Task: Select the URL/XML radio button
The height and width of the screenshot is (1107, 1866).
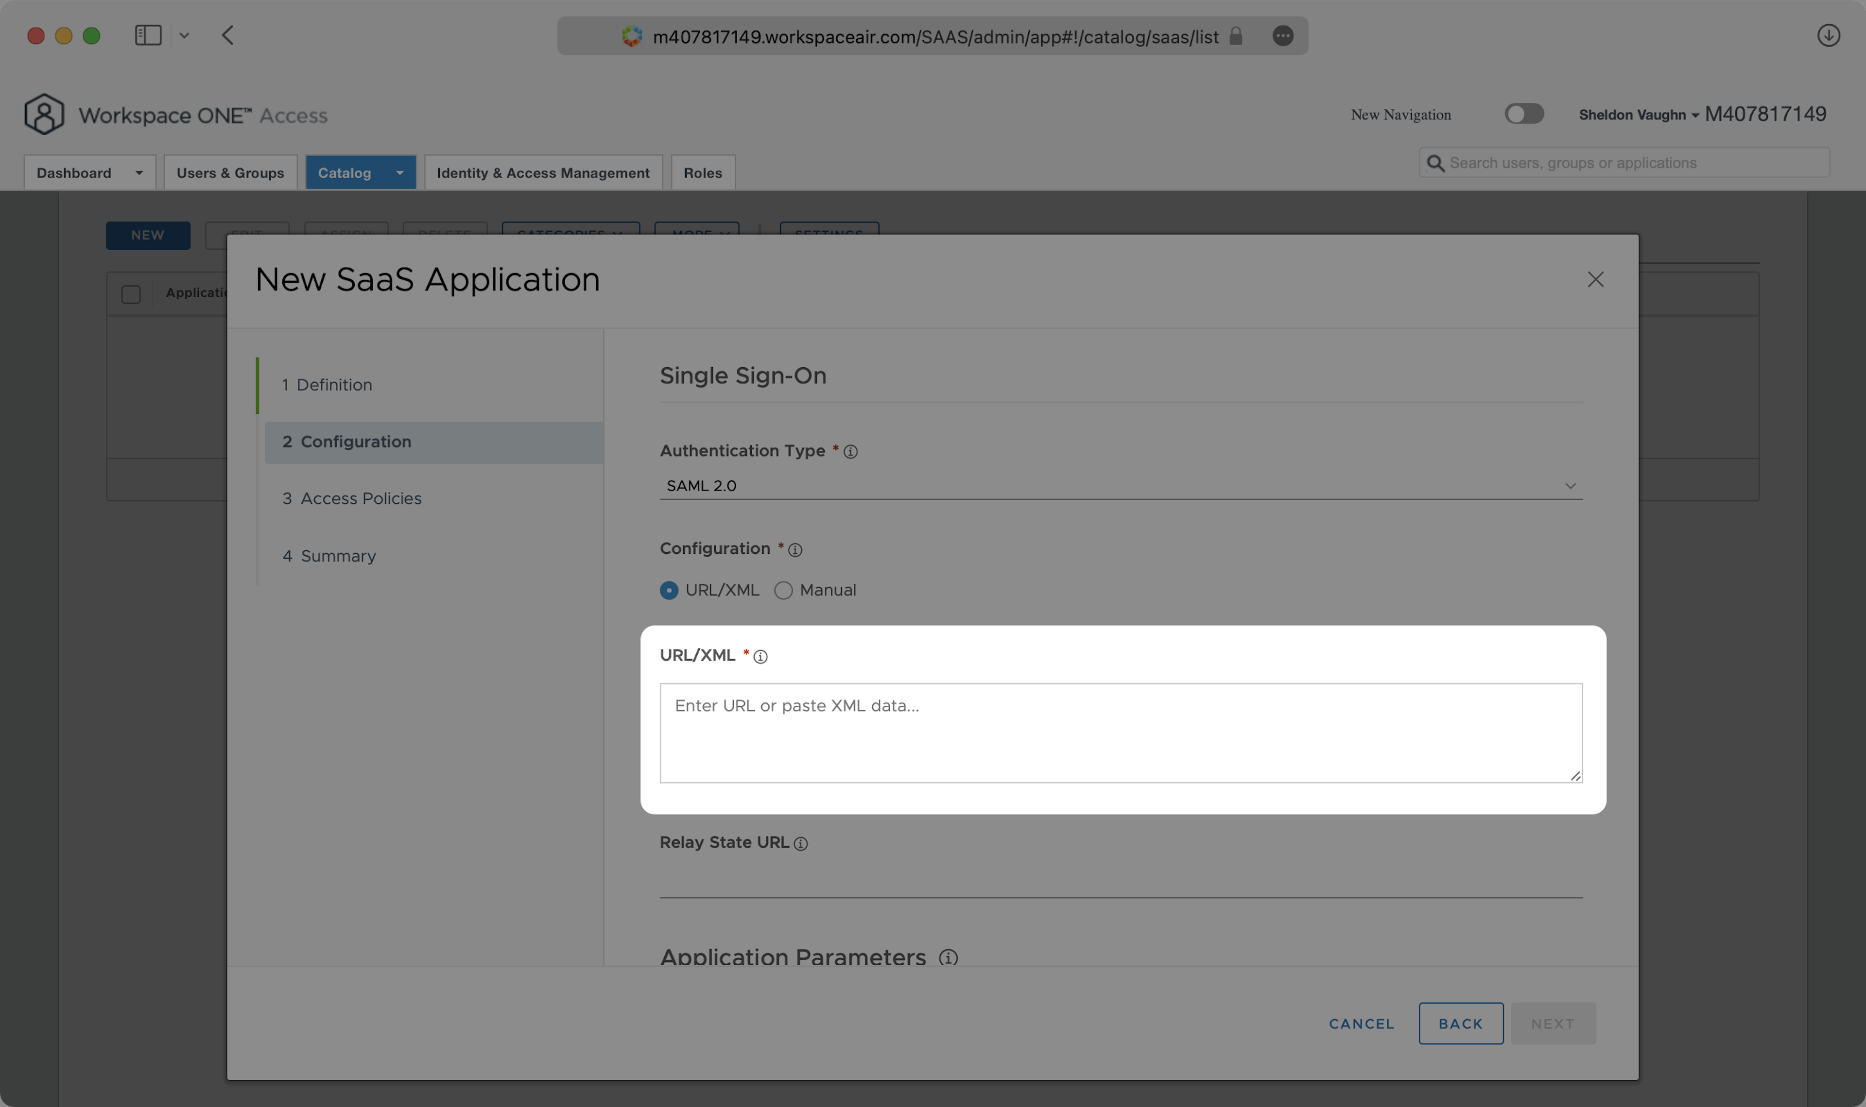Action: coord(669,591)
